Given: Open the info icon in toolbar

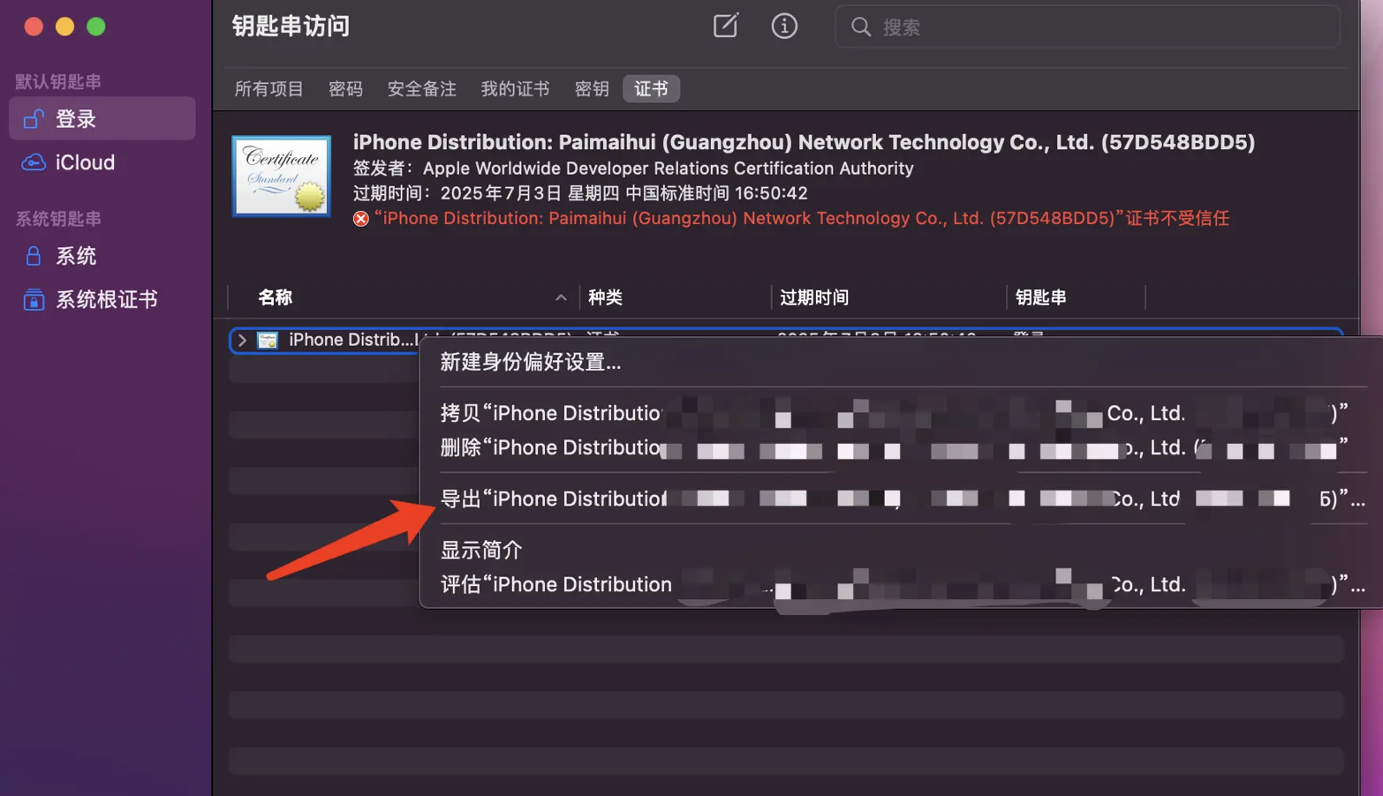Looking at the screenshot, I should [x=784, y=26].
